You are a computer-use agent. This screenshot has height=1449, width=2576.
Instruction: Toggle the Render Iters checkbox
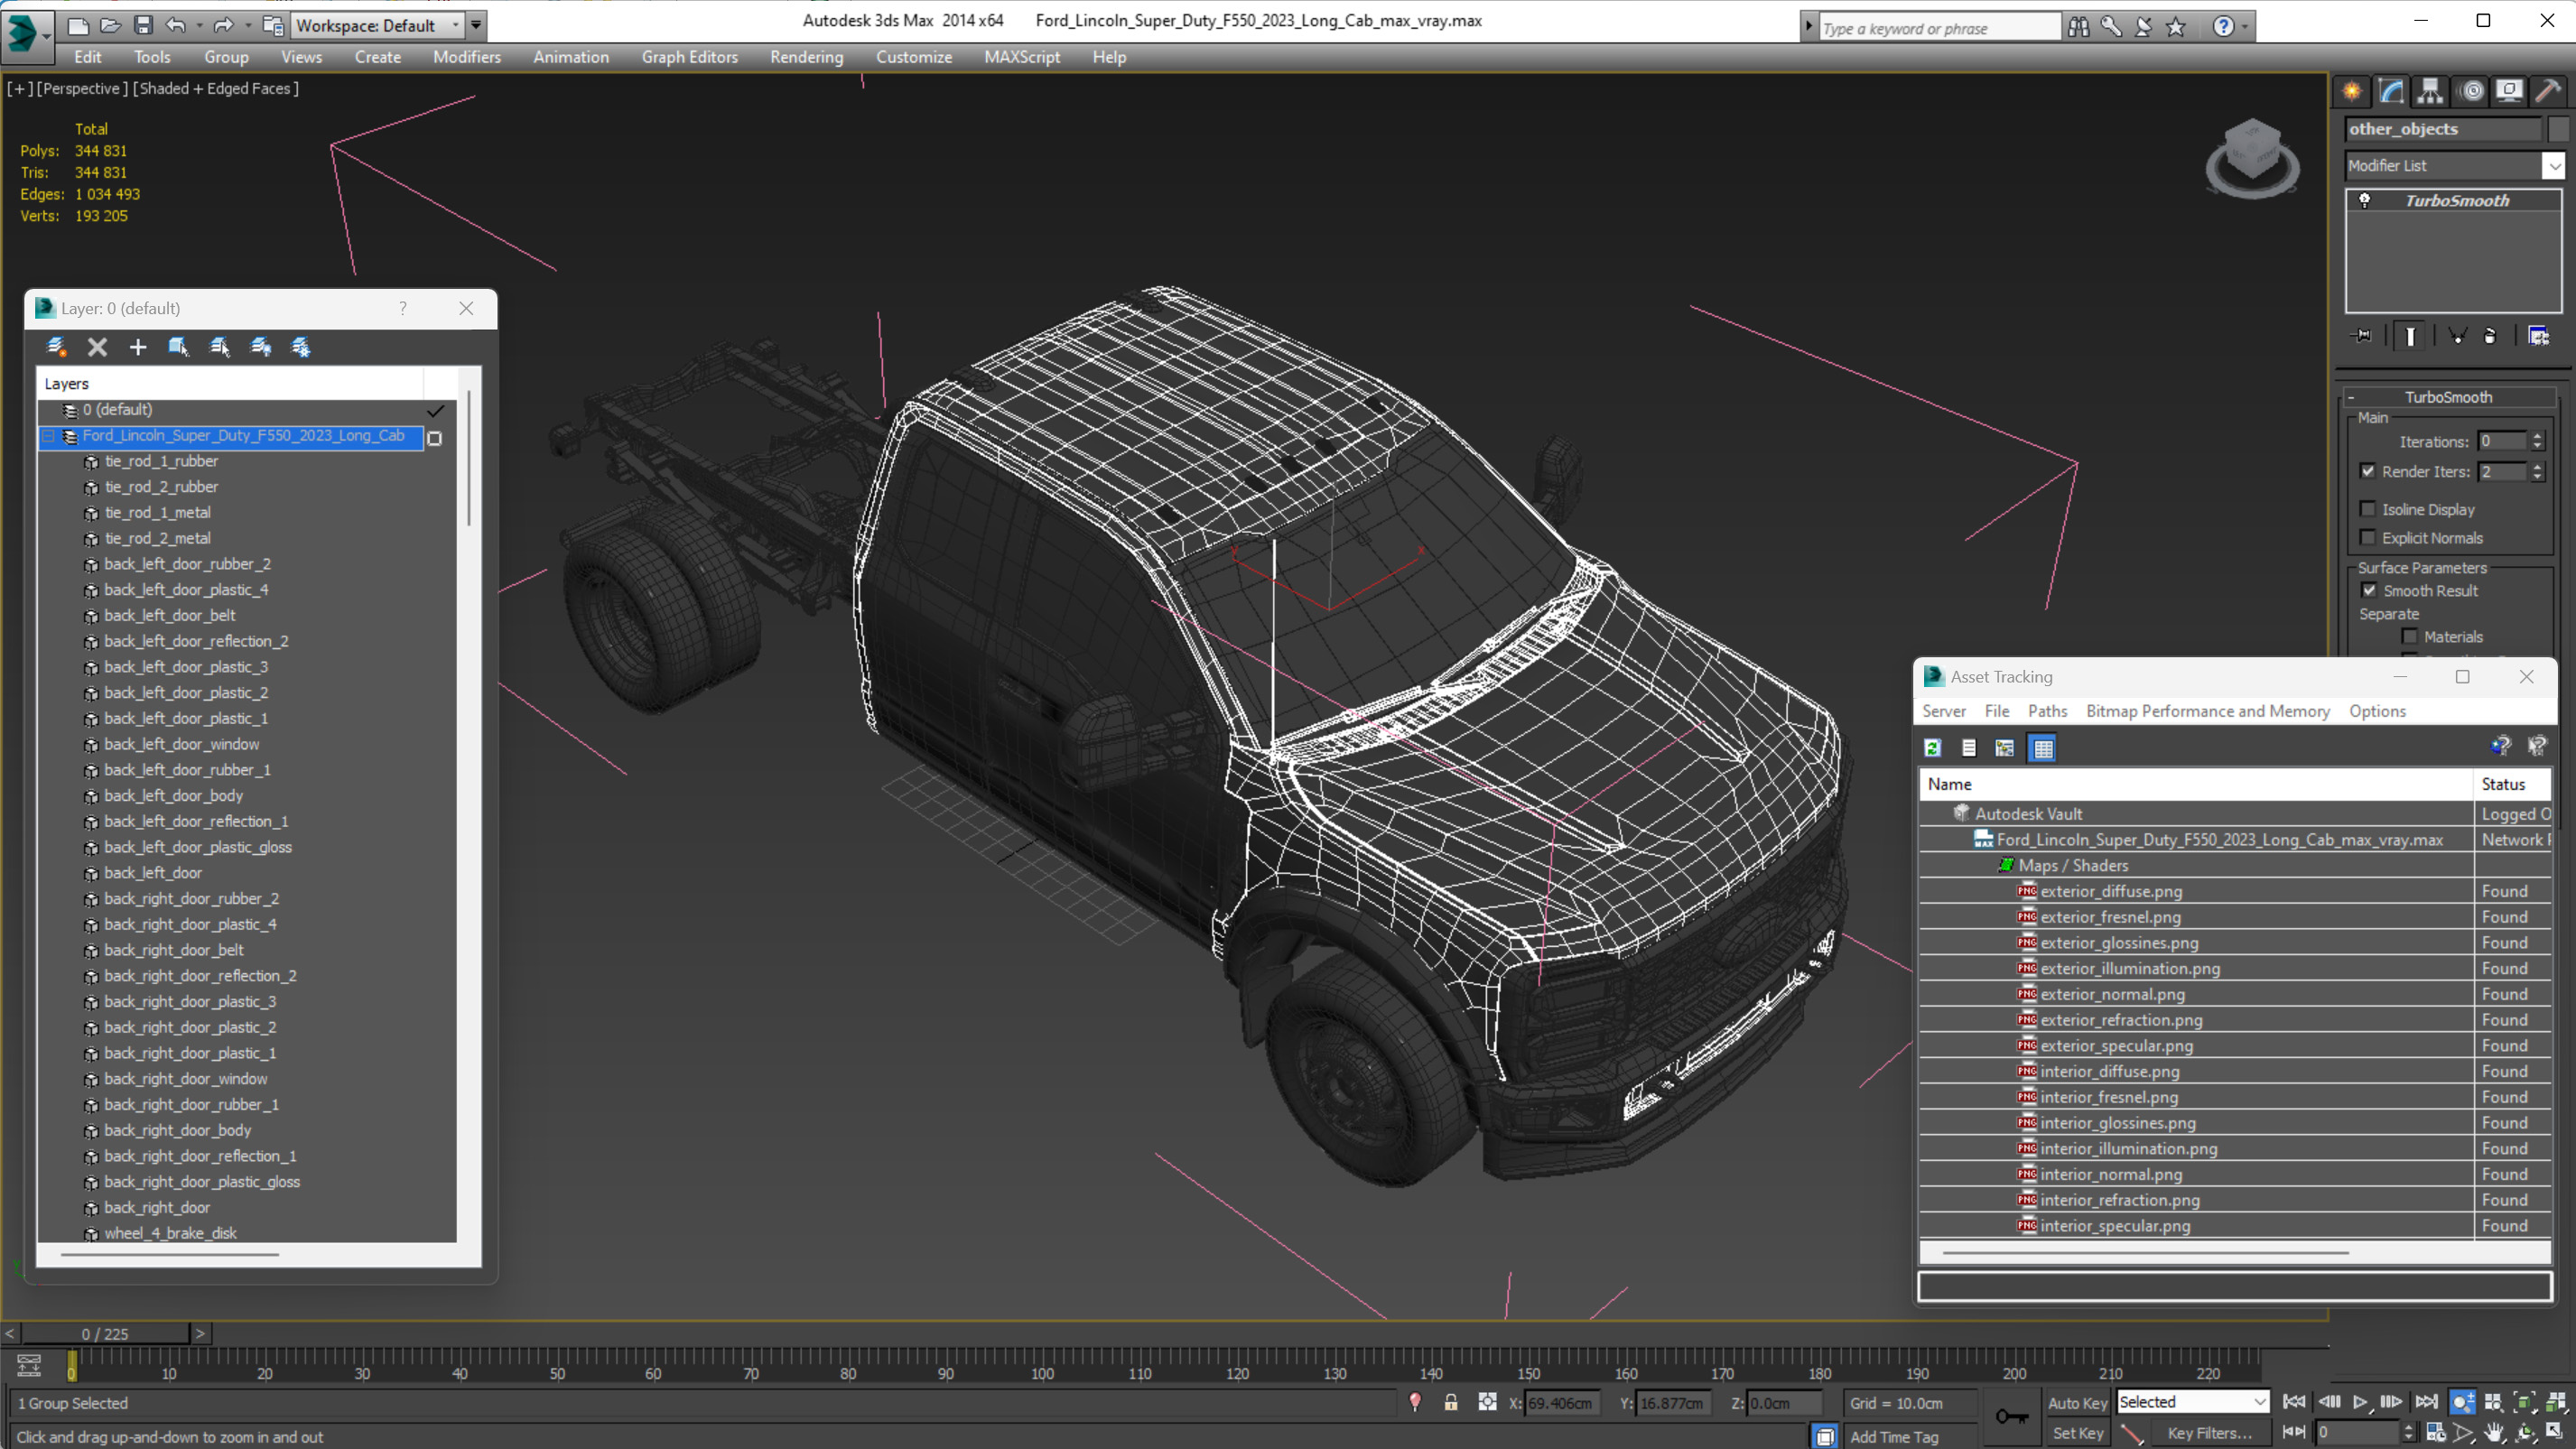click(2368, 471)
